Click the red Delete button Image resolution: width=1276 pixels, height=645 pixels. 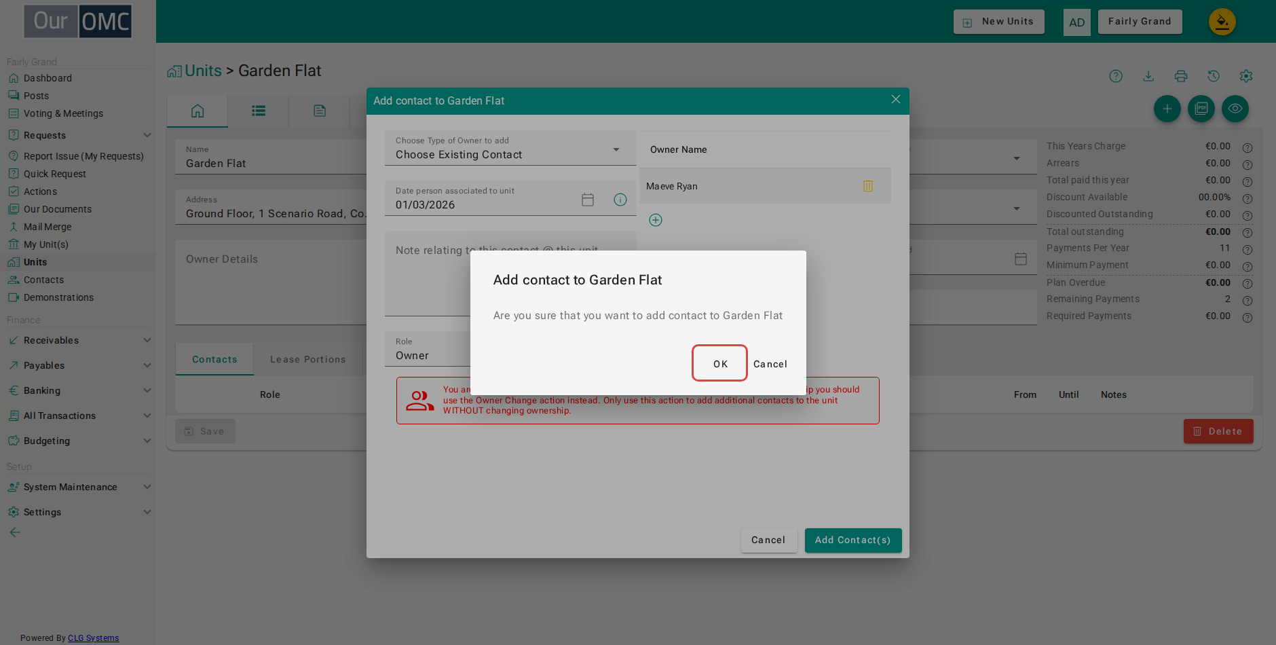(x=1218, y=431)
